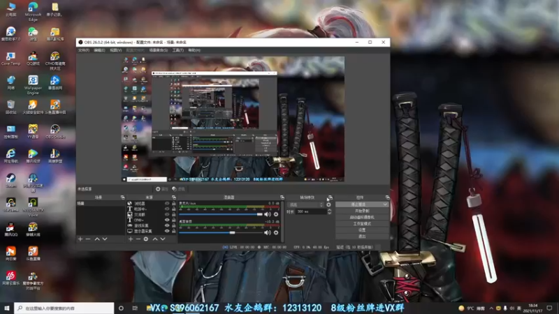This screenshot has height=314, width=559.
Task: Start the virtual camera
Action: pyautogui.click(x=362, y=217)
